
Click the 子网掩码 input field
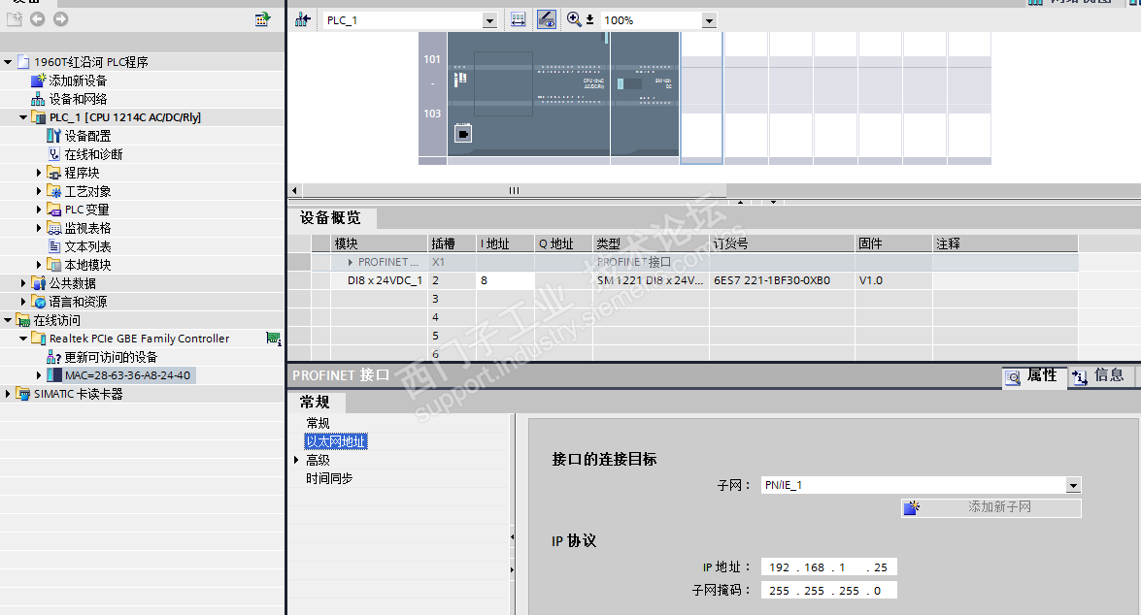point(829,591)
